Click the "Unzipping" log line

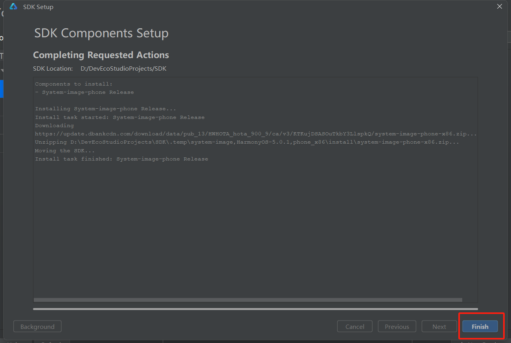pyautogui.click(x=247, y=142)
